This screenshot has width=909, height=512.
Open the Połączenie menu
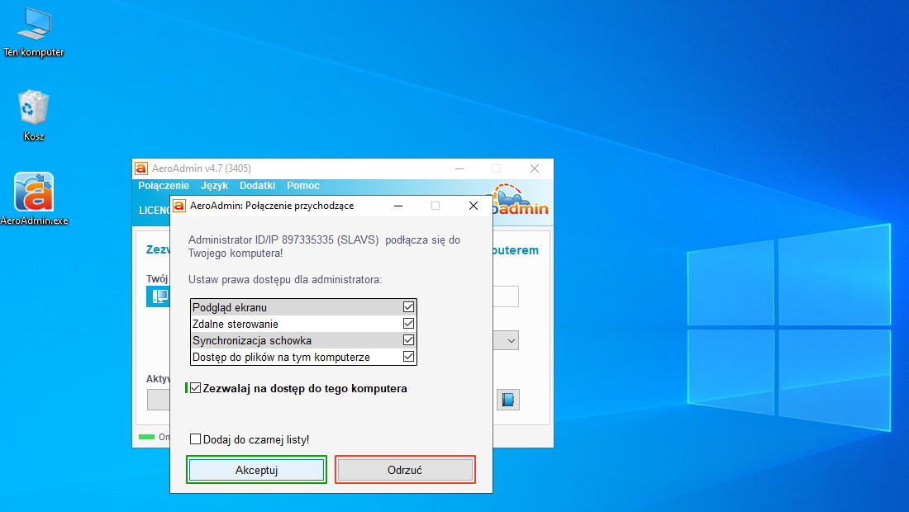click(x=164, y=186)
